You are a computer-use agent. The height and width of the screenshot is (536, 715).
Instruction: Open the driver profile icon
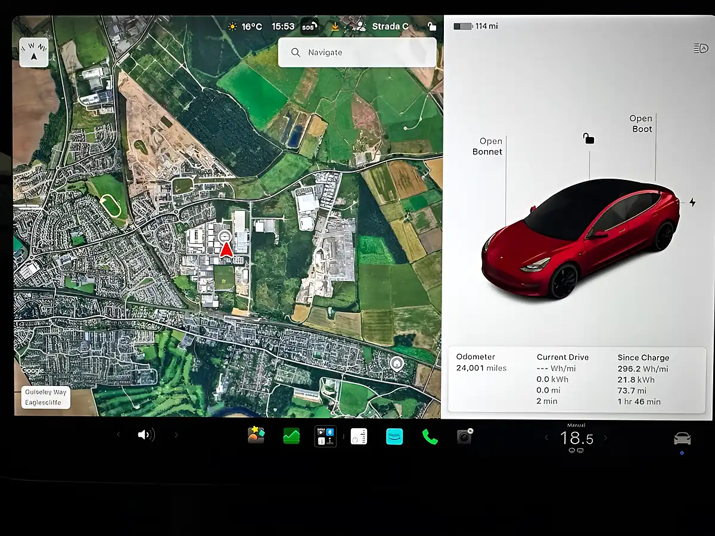pos(359,27)
